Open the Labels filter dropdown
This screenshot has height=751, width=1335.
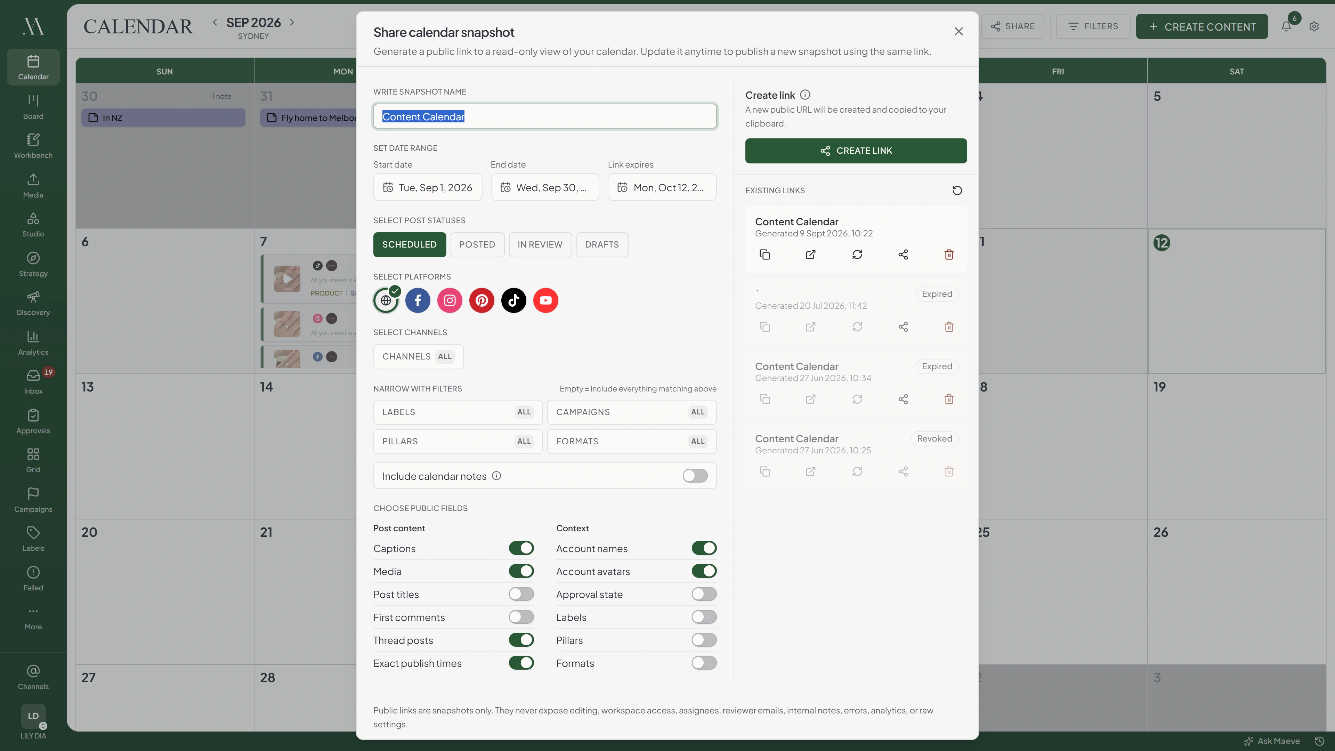[458, 412]
